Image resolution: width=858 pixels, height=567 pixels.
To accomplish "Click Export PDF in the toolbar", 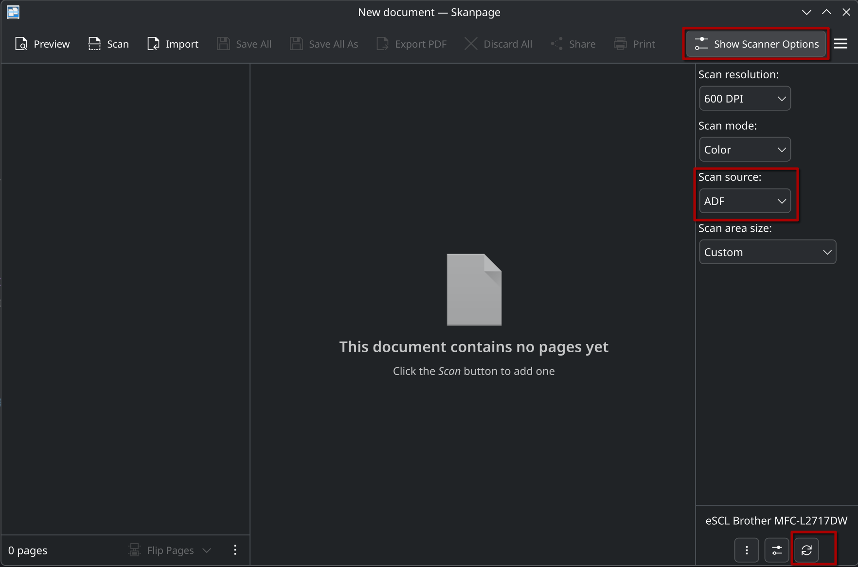I will coord(411,44).
